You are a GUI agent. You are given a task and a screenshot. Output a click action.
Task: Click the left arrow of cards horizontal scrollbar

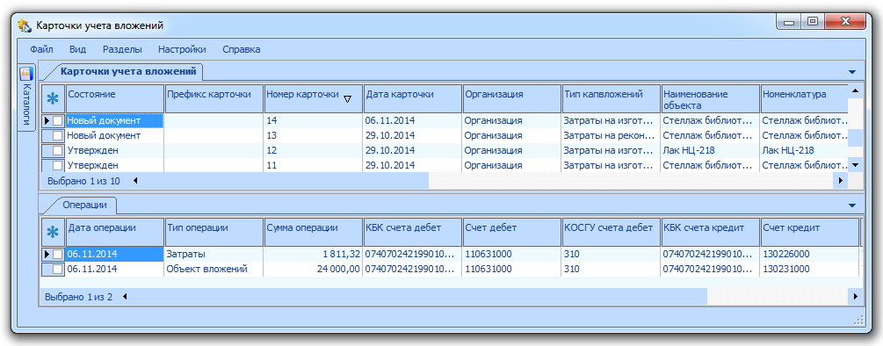point(135,181)
